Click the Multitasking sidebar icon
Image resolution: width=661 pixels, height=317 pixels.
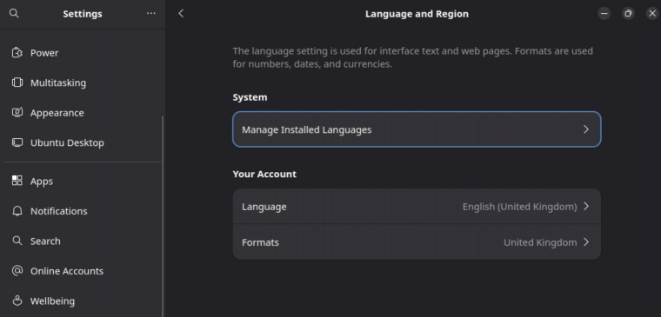(17, 83)
